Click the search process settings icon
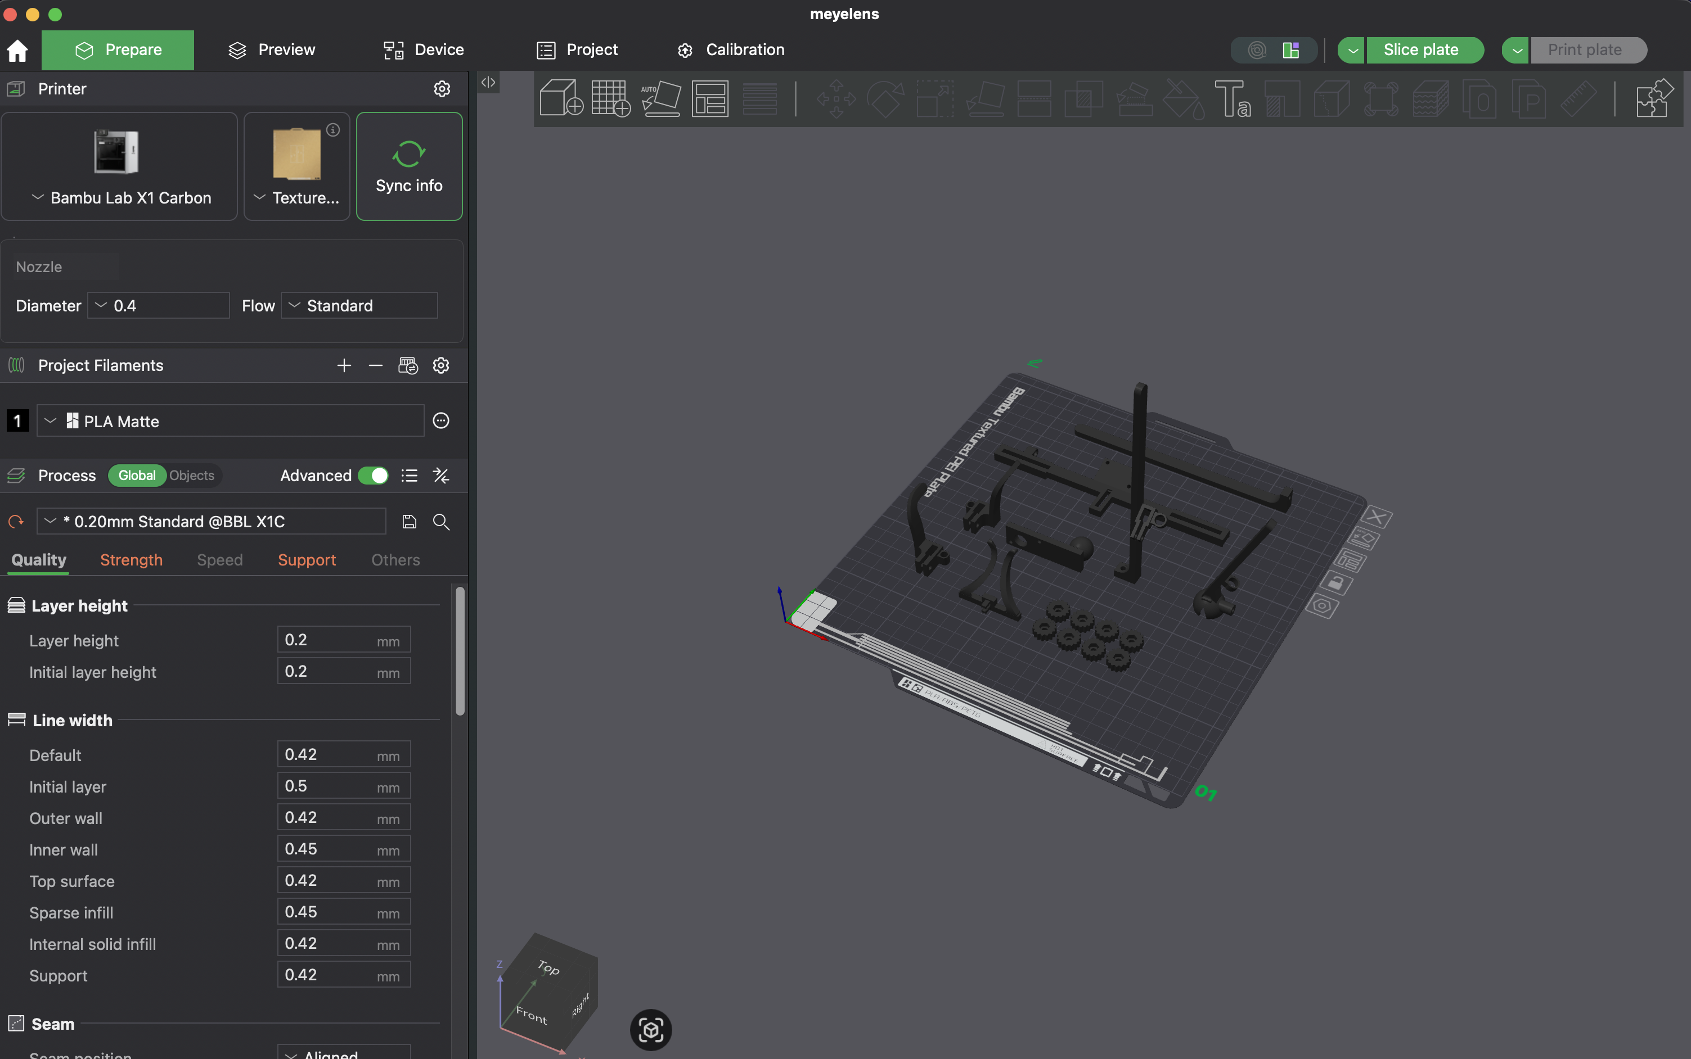1691x1059 pixels. [441, 522]
